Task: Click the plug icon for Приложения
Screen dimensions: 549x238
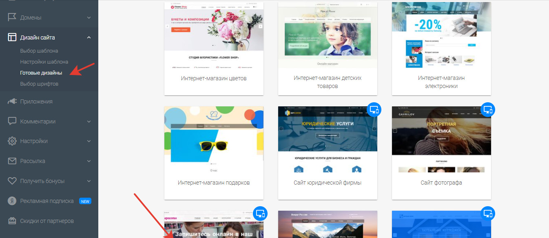Action: pyautogui.click(x=12, y=101)
